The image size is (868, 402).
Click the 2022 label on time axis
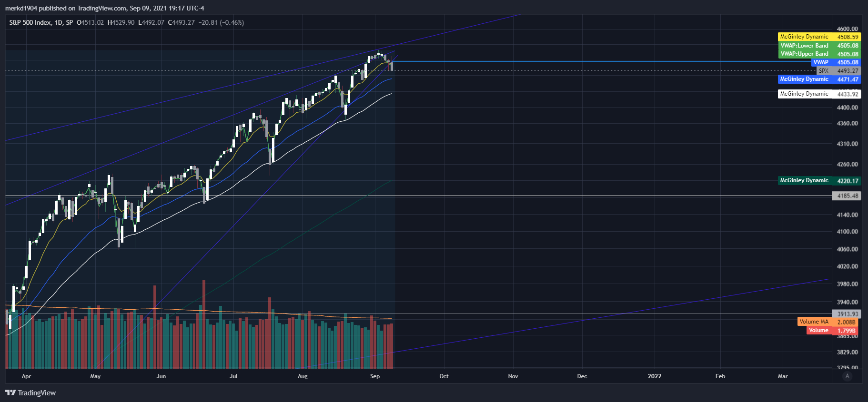(x=655, y=376)
